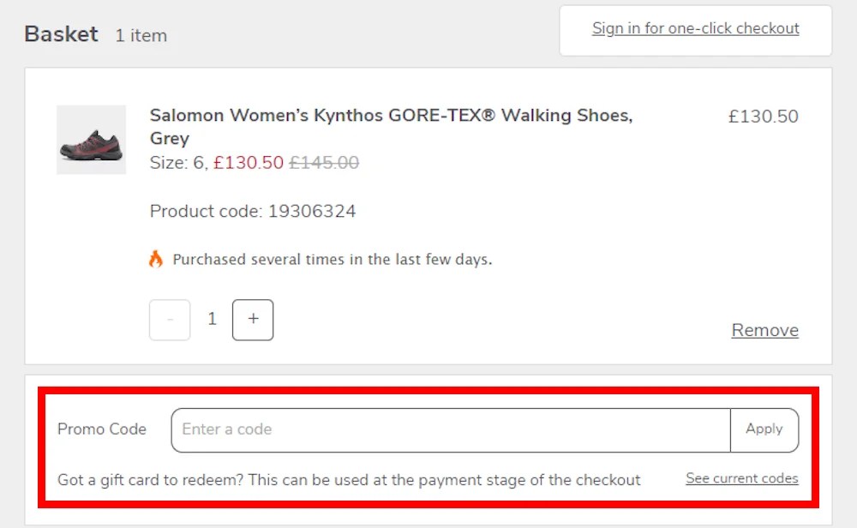Click the '1 item' label
This screenshot has width=857, height=528.
(x=141, y=36)
